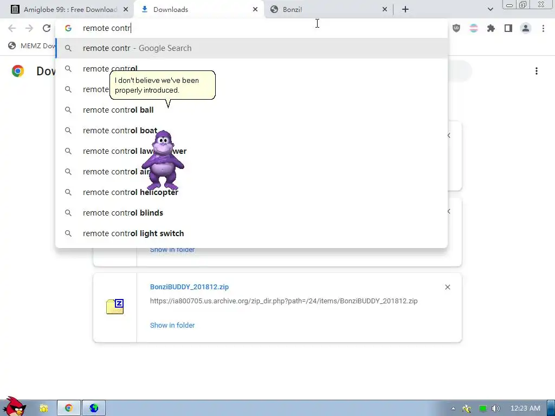Viewport: 555px width, 416px height.
Task: Select 'remote control helicopter' suggestion
Action: point(251,192)
